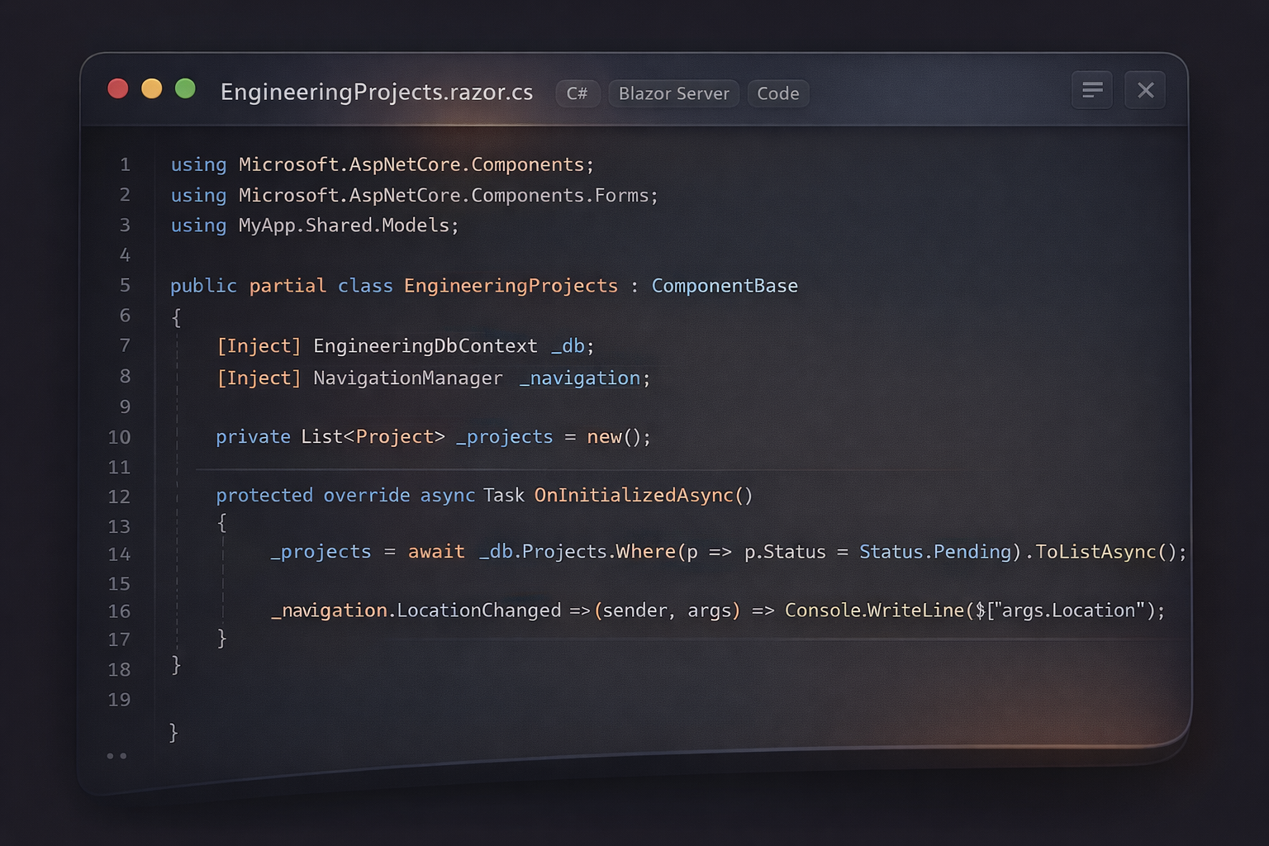Click the Blazor Server badge

(x=673, y=93)
